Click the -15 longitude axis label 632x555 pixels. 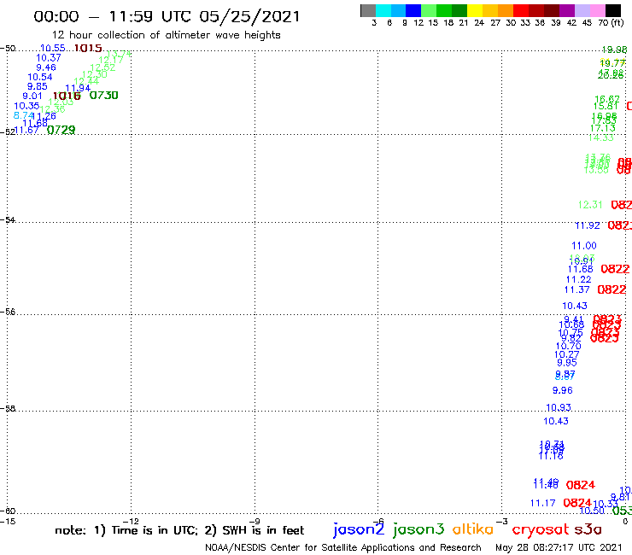tap(8, 522)
